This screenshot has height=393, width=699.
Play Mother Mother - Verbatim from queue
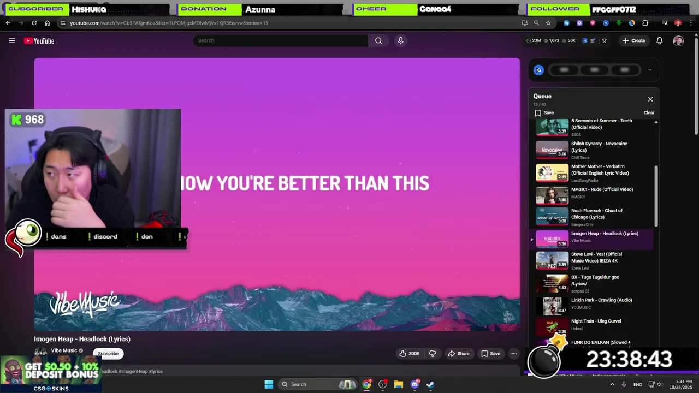(595, 173)
